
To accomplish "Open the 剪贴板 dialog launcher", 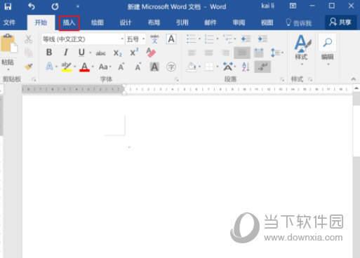I will point(34,79).
